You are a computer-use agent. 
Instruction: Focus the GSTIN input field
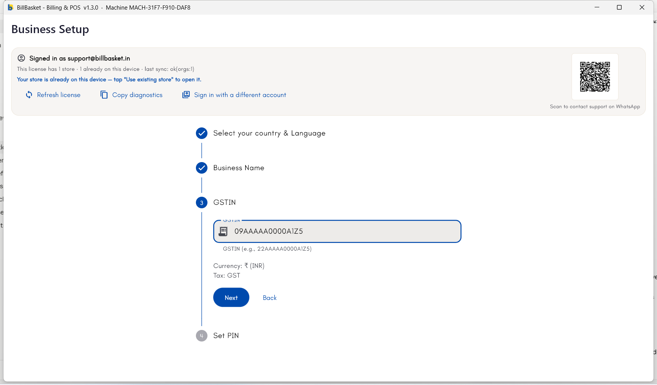coord(337,231)
